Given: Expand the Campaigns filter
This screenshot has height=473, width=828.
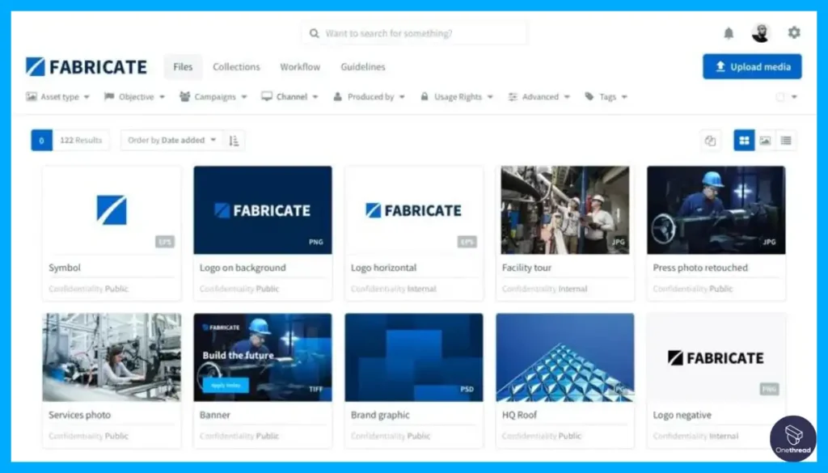Looking at the screenshot, I should [213, 96].
